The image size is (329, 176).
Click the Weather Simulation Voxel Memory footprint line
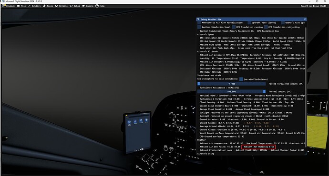tap(239, 31)
